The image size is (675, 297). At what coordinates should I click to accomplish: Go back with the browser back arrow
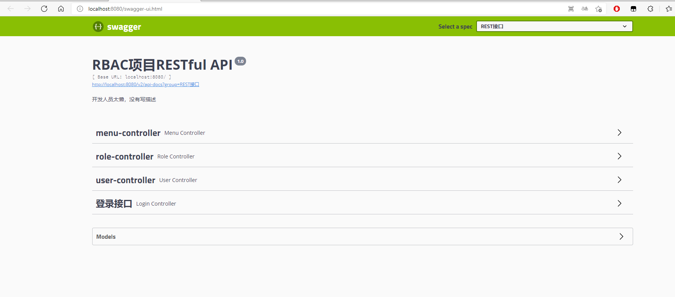click(11, 9)
